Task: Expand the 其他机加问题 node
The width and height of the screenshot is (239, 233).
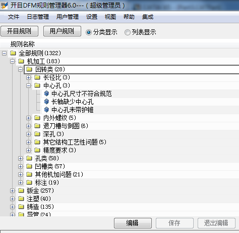Action: click(x=20, y=175)
